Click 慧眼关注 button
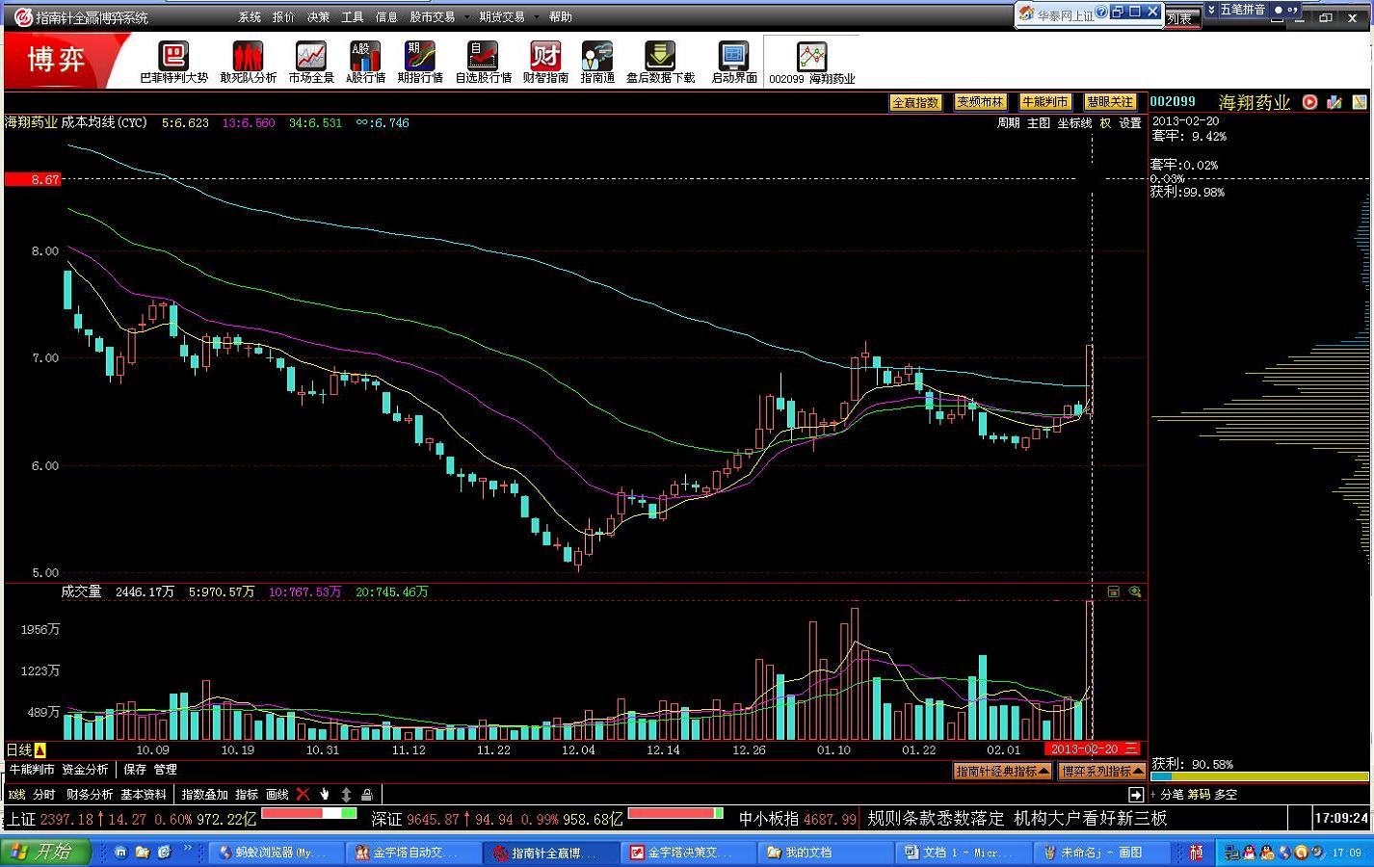Viewport: 1374px width, 867px height. tap(1110, 102)
